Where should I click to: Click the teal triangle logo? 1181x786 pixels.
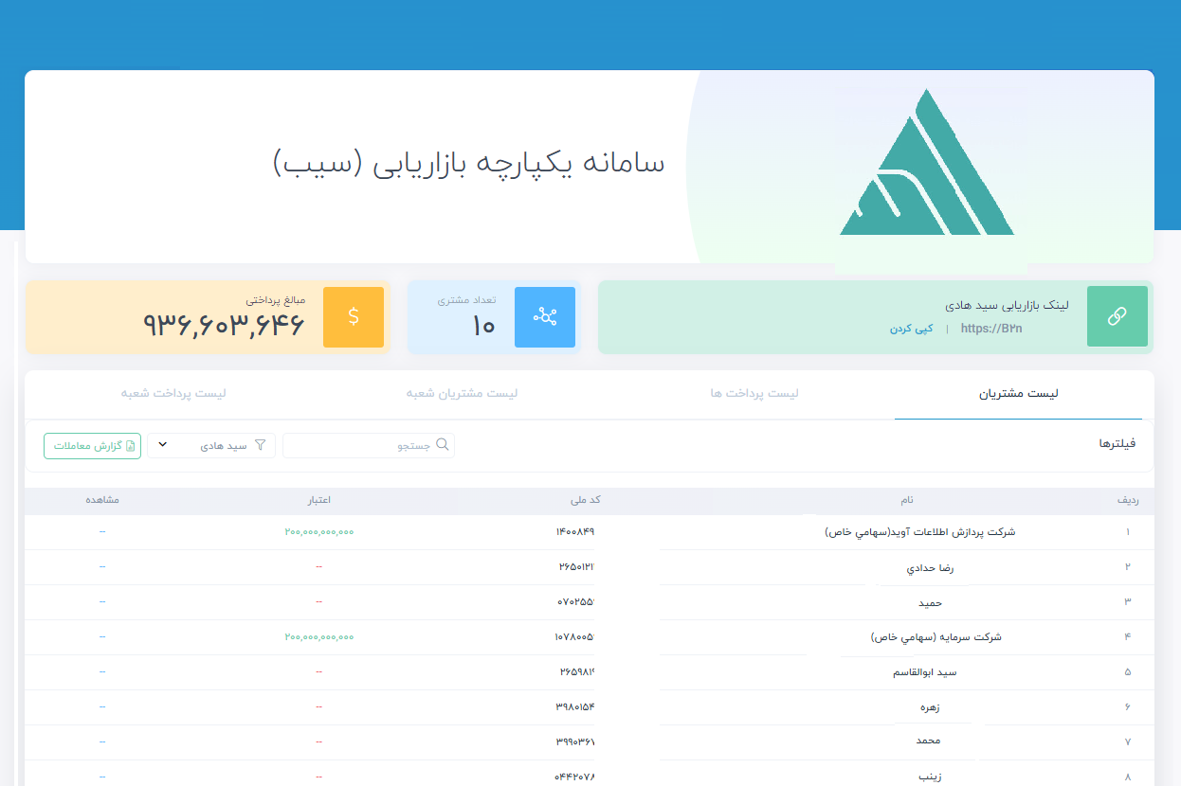click(x=926, y=165)
